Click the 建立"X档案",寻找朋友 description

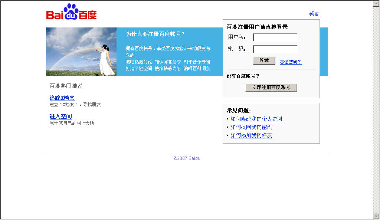point(75,105)
